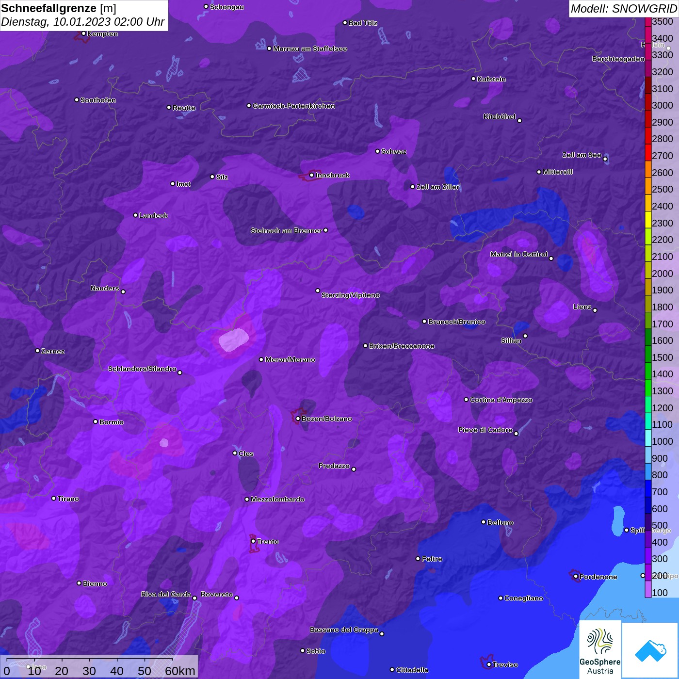
Task: Select the Lienz city marker dot
Action: pos(595,310)
